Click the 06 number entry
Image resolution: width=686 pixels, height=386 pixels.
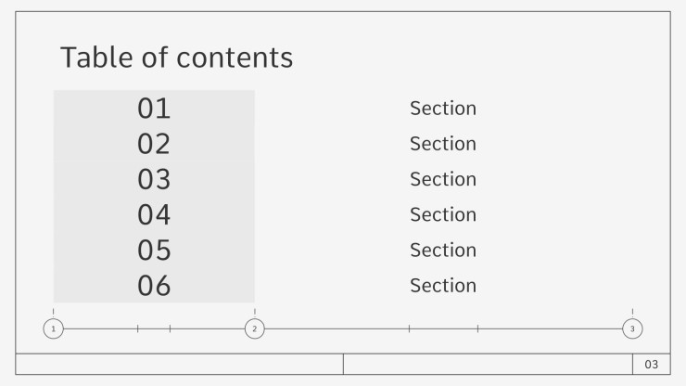click(x=154, y=286)
